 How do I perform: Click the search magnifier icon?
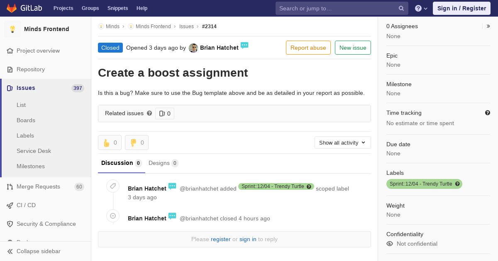[401, 8]
